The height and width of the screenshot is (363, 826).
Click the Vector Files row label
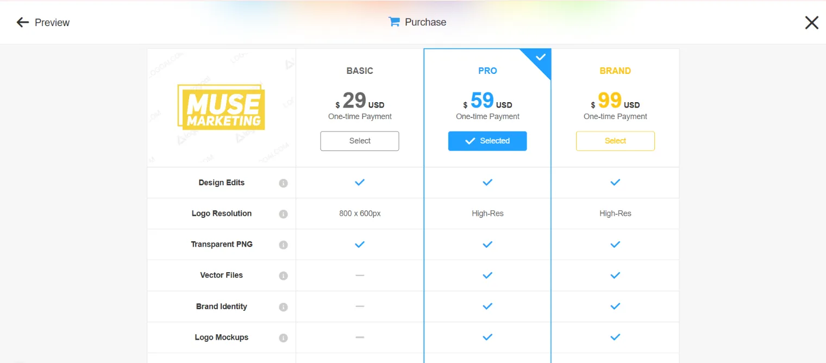click(x=222, y=276)
